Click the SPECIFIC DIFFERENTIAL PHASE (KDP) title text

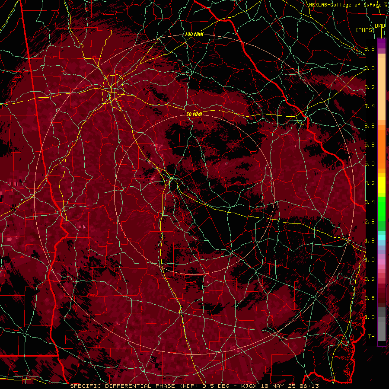(135, 386)
